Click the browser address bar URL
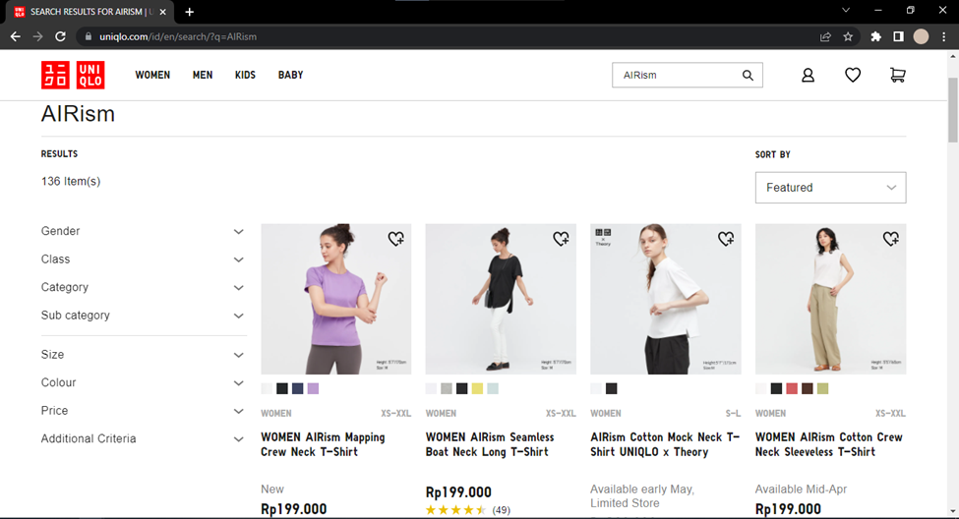 178,36
